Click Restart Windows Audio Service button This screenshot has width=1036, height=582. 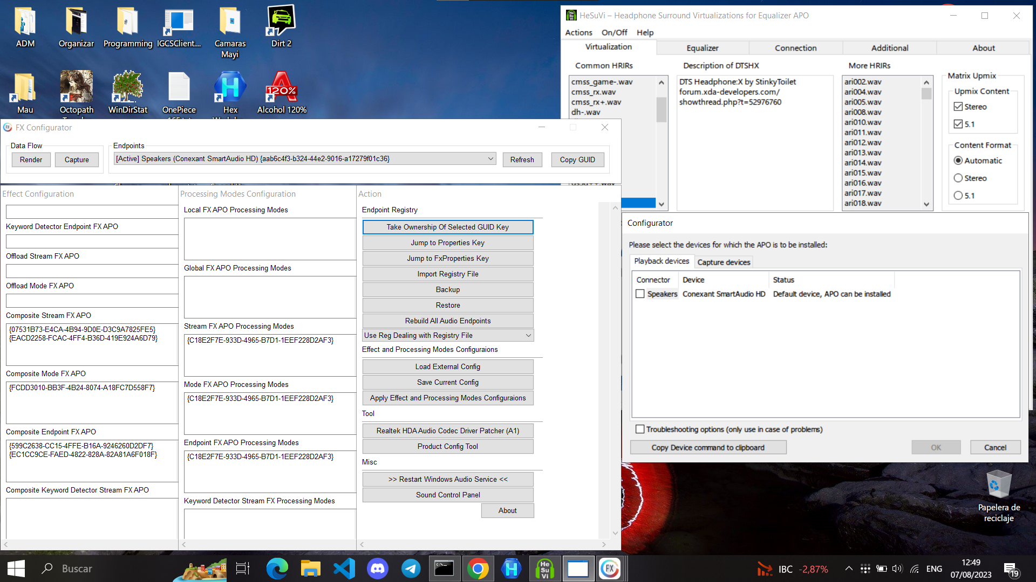coord(448,479)
